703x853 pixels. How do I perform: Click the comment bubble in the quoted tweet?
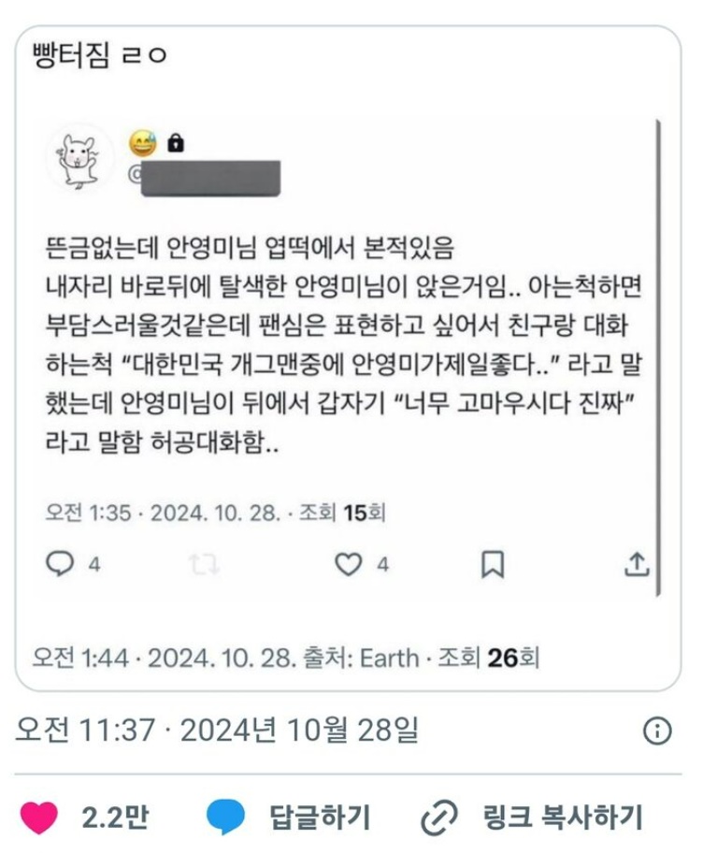pyautogui.click(x=60, y=564)
